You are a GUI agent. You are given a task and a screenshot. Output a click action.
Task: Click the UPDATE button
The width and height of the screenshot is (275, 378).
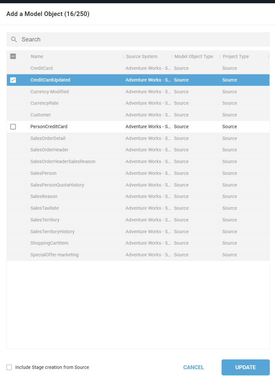246,367
